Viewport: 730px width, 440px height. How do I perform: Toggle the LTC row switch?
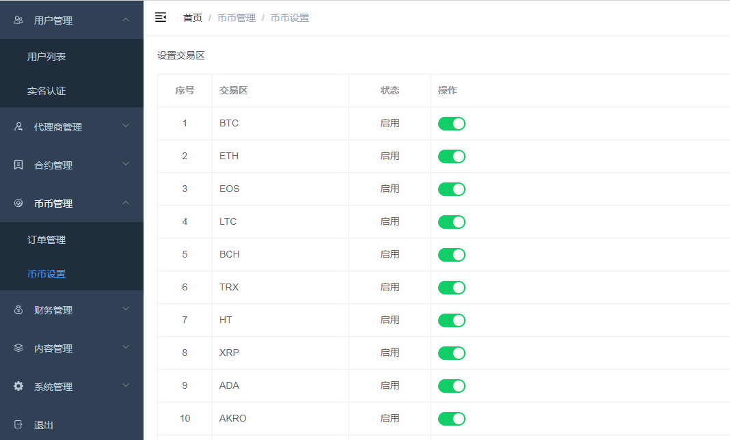pos(452,222)
